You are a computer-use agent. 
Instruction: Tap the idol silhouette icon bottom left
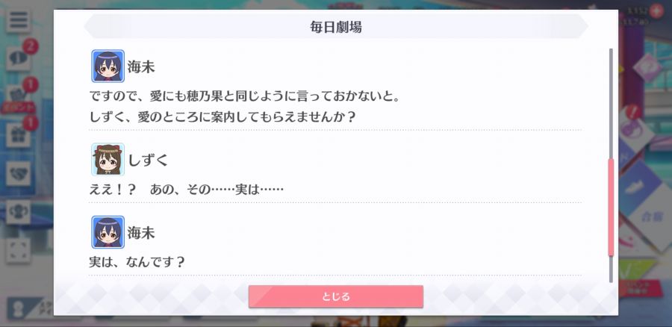click(18, 309)
